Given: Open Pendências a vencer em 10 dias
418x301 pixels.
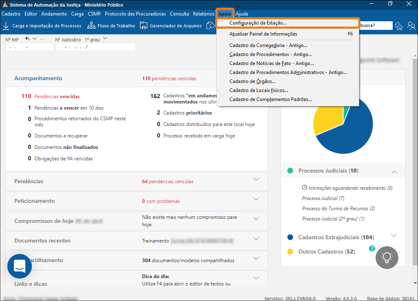Looking at the screenshot, I should (x=66, y=108).
